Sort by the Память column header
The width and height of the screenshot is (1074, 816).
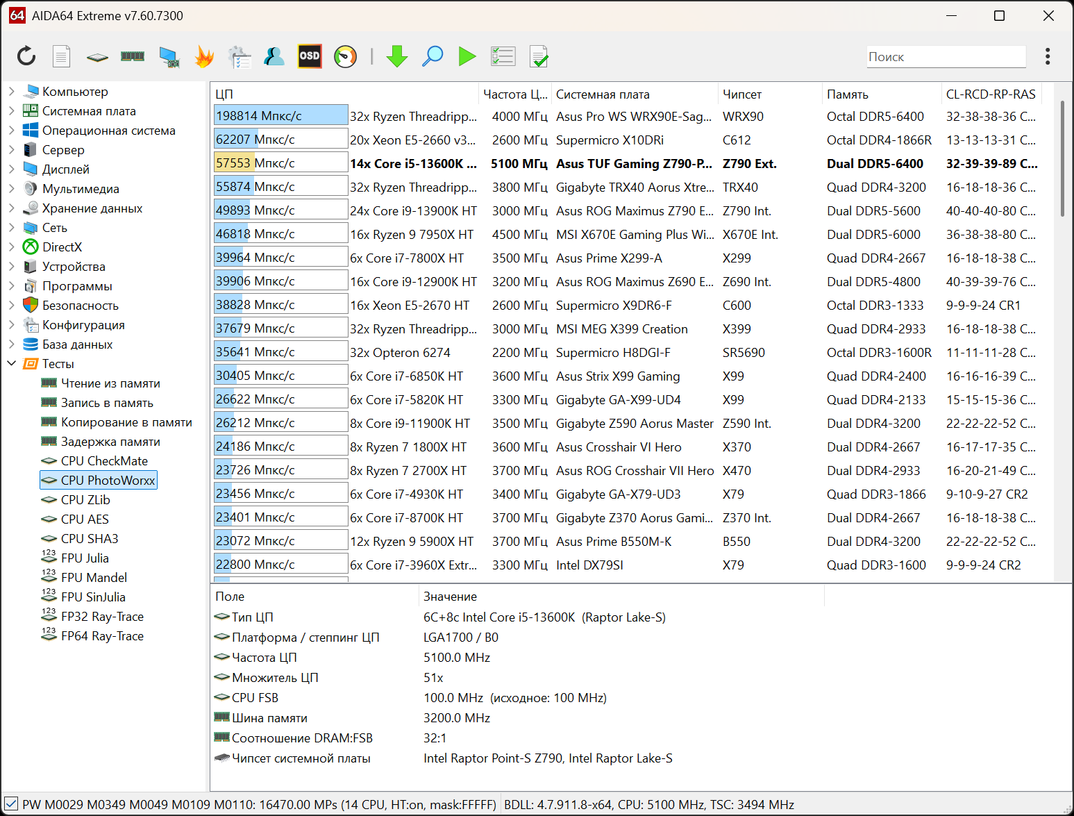pos(882,94)
